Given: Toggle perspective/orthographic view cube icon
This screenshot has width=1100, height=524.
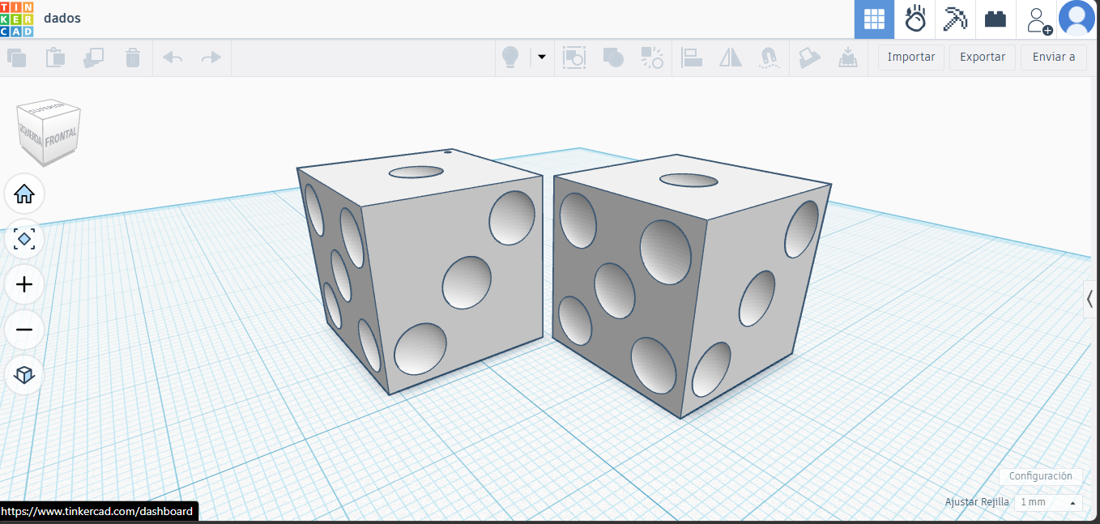Looking at the screenshot, I should [x=24, y=374].
